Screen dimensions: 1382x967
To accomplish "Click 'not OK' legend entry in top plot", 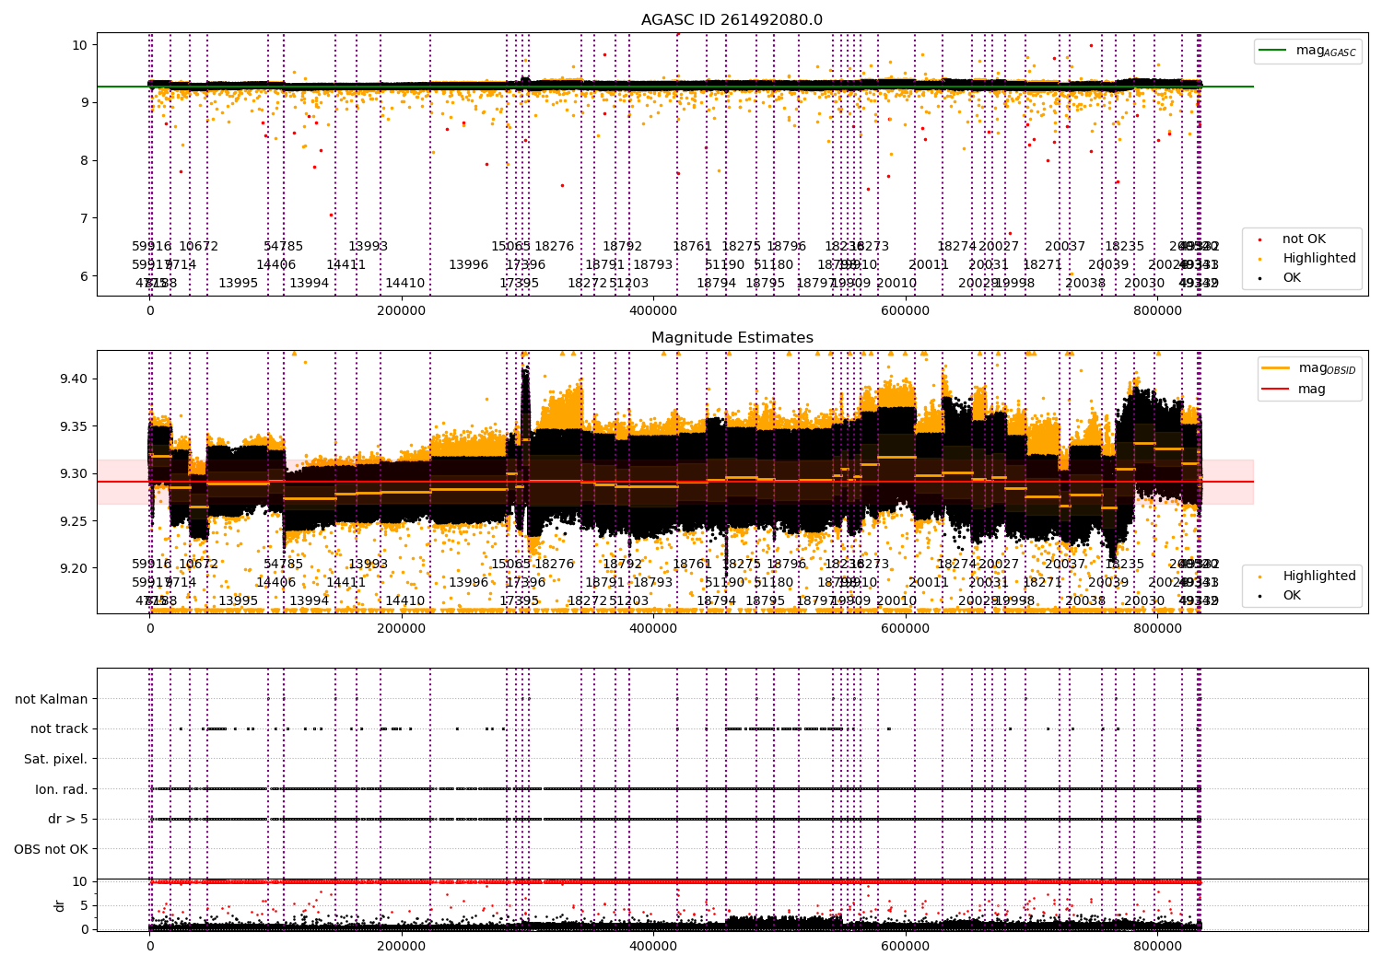I will point(1304,239).
